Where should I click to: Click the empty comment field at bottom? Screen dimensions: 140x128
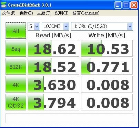pos(69,118)
